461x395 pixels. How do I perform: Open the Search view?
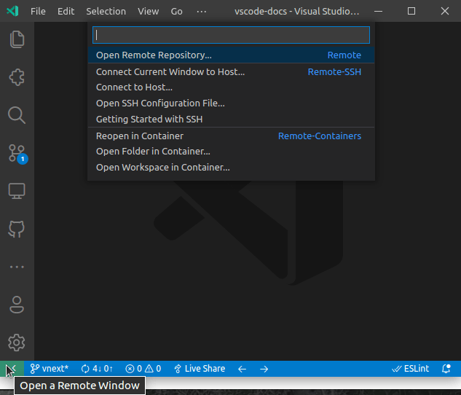[x=17, y=115]
